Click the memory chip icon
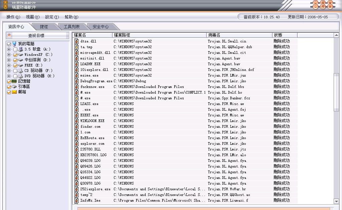Viewport: 342px width, 210px height. point(14,81)
